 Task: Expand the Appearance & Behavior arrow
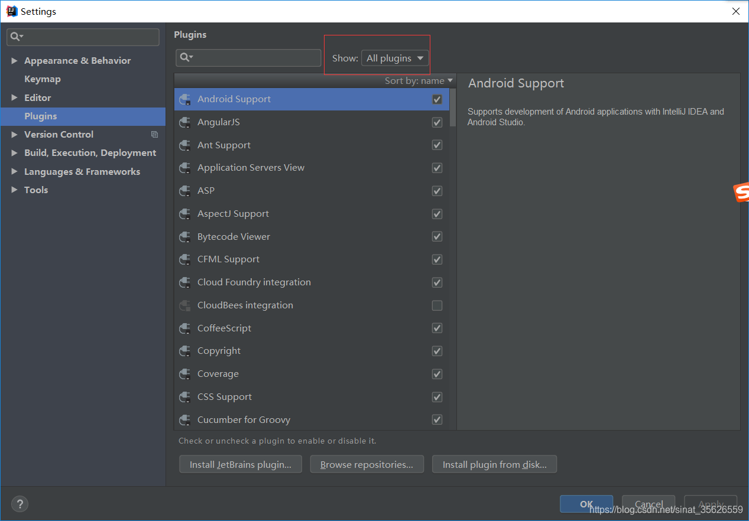(x=14, y=61)
